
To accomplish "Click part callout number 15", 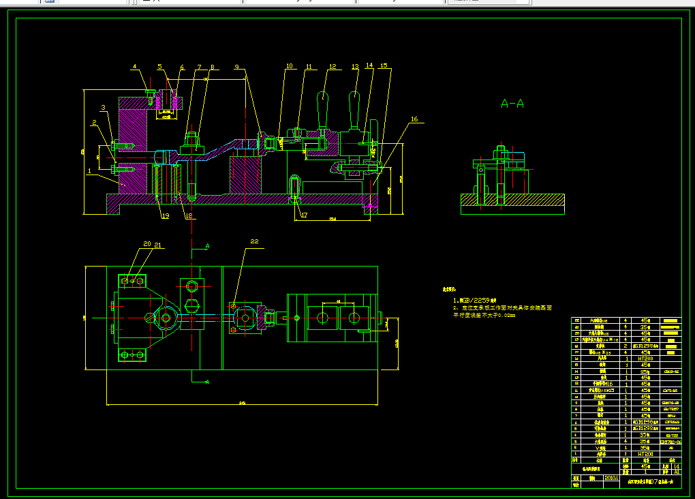I will [384, 66].
